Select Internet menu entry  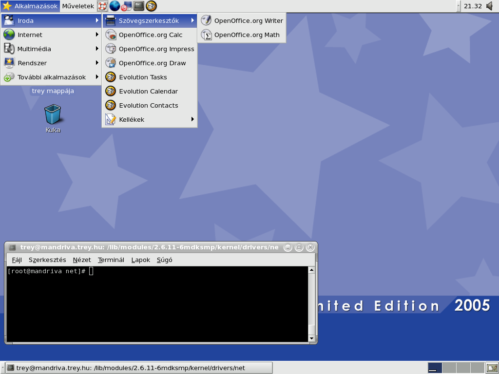[51, 35]
